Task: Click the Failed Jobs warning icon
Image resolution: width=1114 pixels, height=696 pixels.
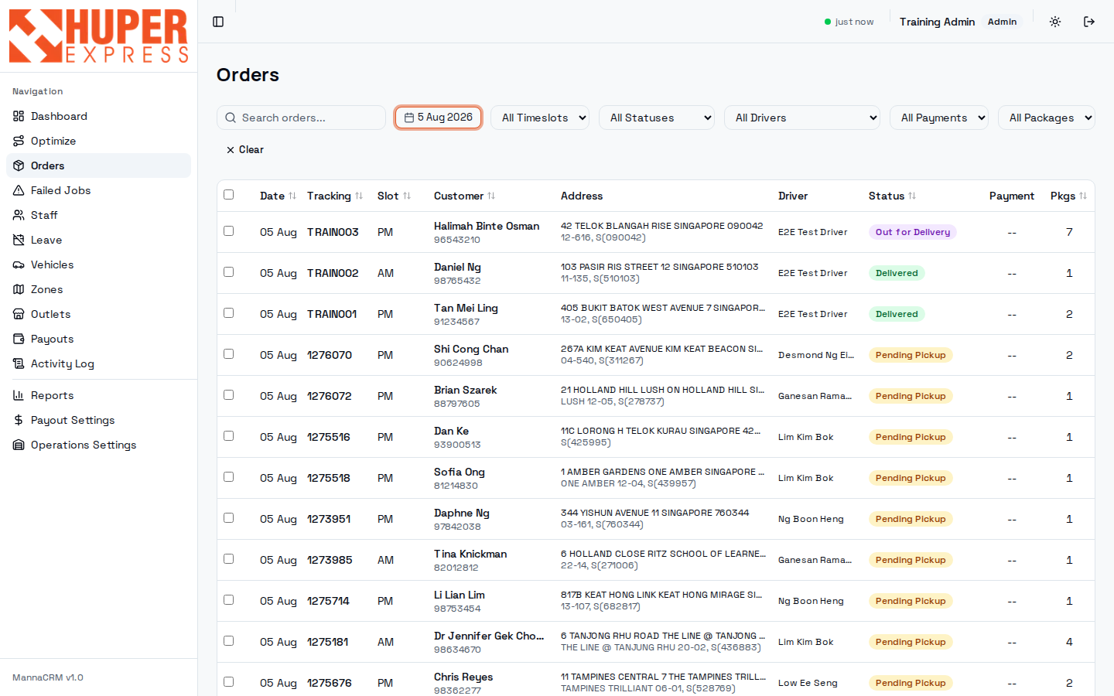Action: (19, 190)
